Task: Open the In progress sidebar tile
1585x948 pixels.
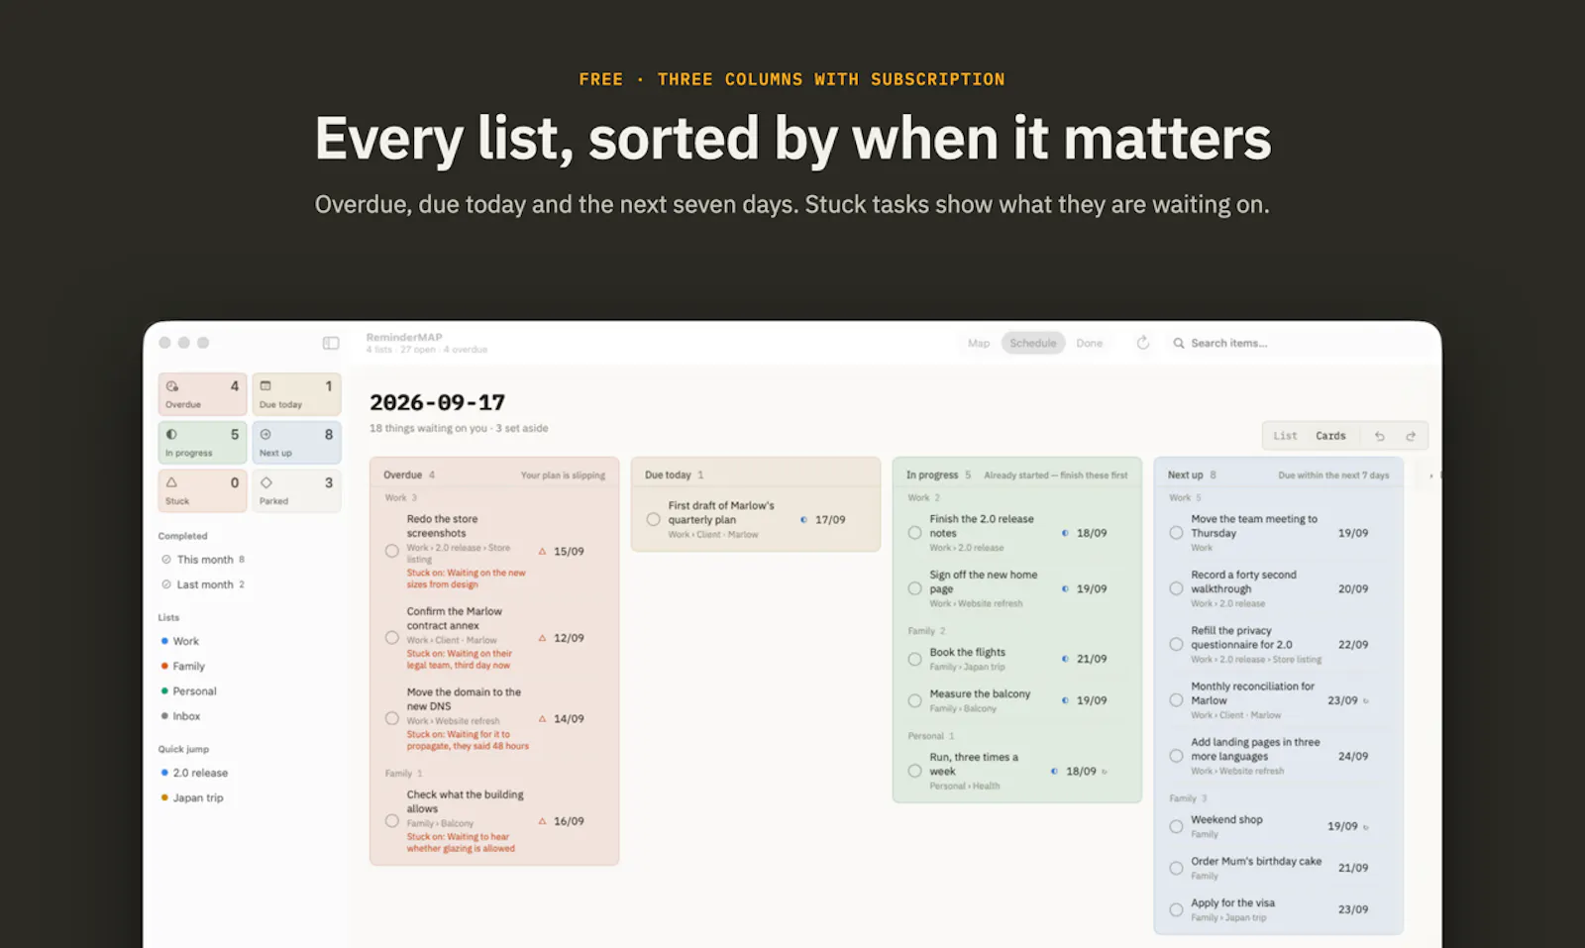Action: pos(202,442)
